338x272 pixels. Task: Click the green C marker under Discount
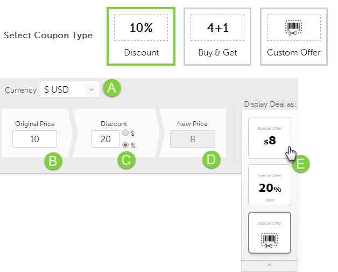(127, 161)
